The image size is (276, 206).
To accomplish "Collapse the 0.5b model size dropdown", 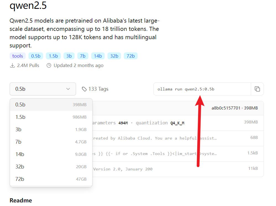I will [x=43, y=89].
